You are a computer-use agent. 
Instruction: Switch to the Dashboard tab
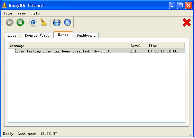86,35
